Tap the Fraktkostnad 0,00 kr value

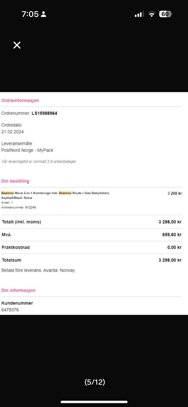[x=174, y=247]
